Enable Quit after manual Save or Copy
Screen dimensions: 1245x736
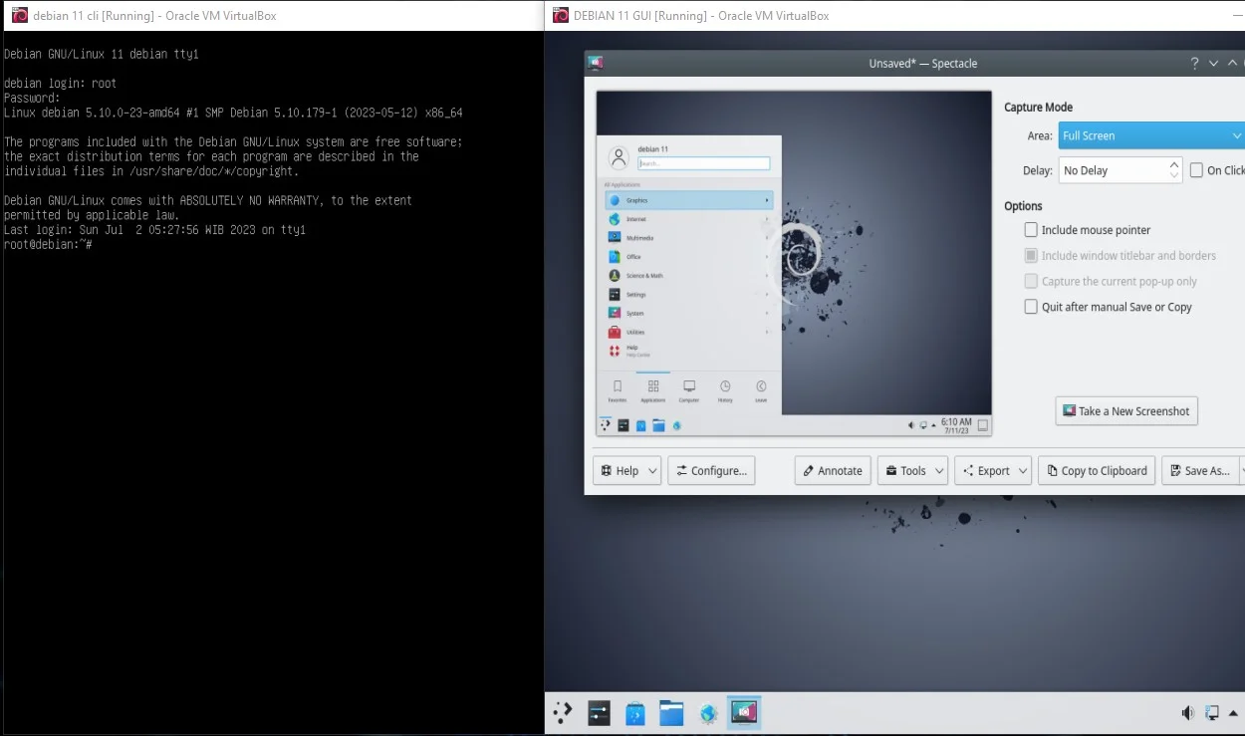tap(1031, 307)
